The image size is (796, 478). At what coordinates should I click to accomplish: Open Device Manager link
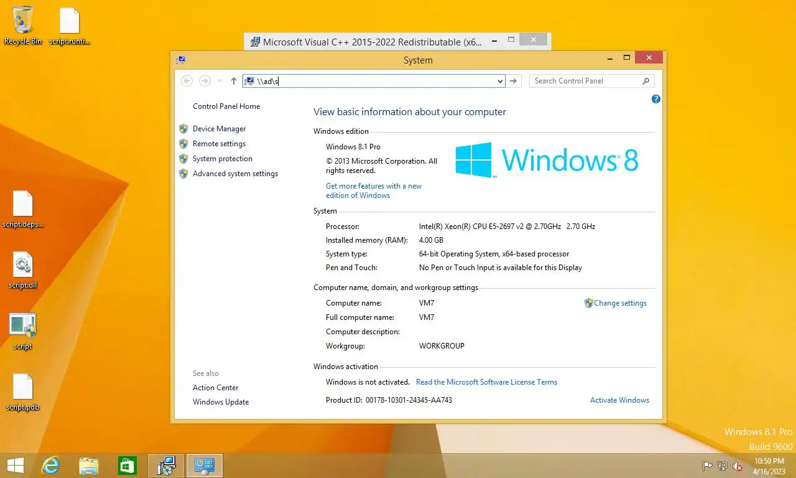pyautogui.click(x=219, y=129)
